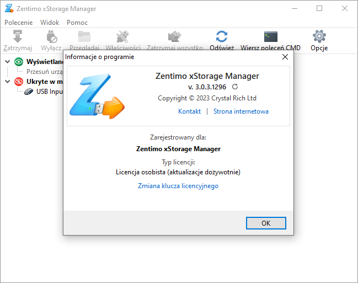Viewport: 358px width, 283px height.
Task: Select the USB Input device mouse icon
Action: point(29,92)
